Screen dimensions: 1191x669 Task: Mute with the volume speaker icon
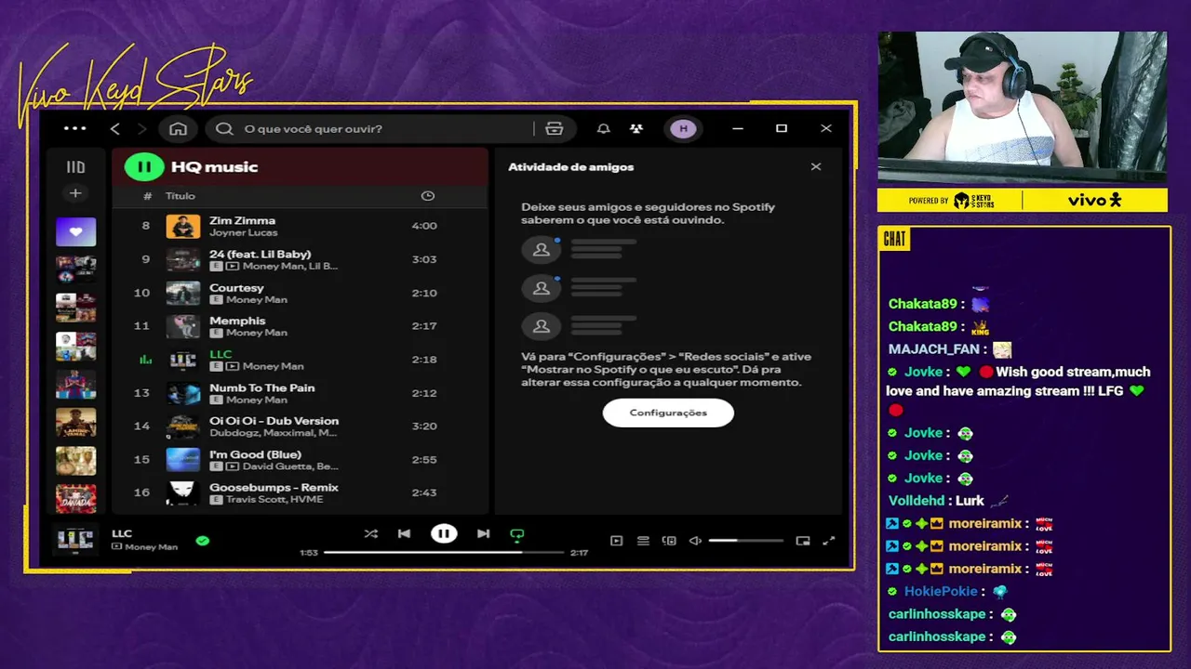(695, 541)
